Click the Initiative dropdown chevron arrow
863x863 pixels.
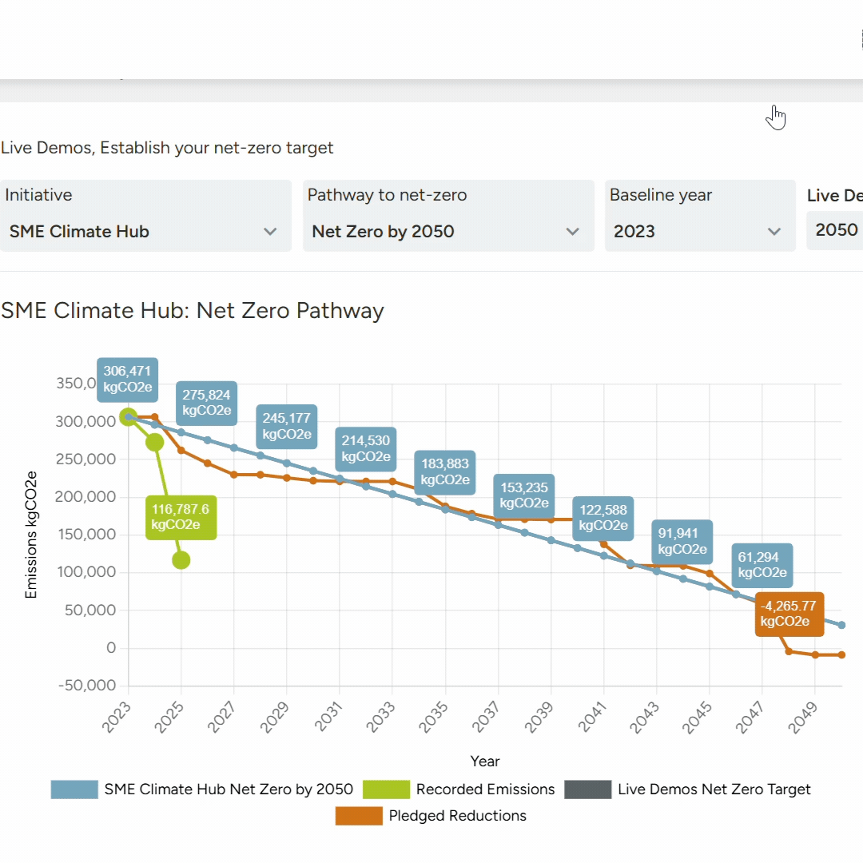pyautogui.click(x=270, y=232)
